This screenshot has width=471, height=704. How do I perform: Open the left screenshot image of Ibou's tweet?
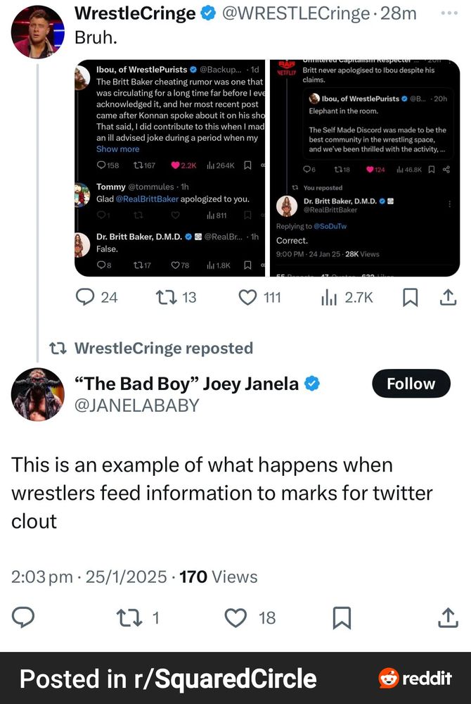[x=169, y=168]
